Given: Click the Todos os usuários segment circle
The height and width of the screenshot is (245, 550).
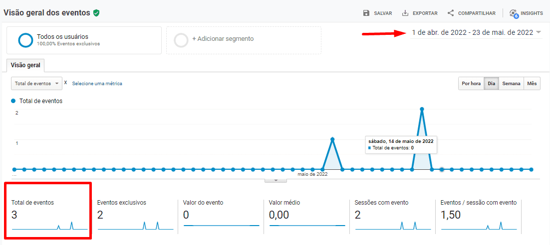Looking at the screenshot, I should [25, 40].
